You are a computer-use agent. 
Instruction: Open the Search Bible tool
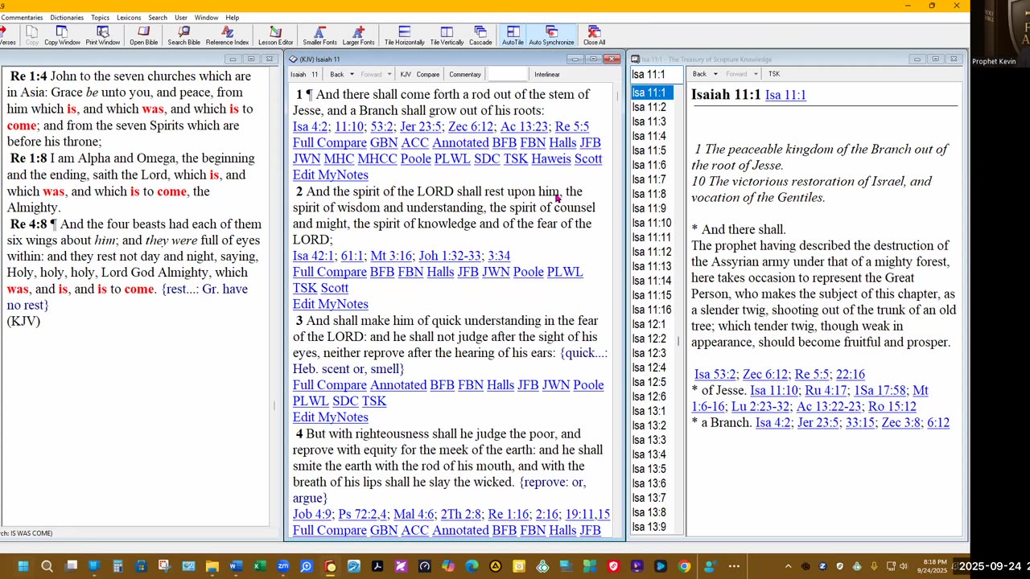click(183, 35)
